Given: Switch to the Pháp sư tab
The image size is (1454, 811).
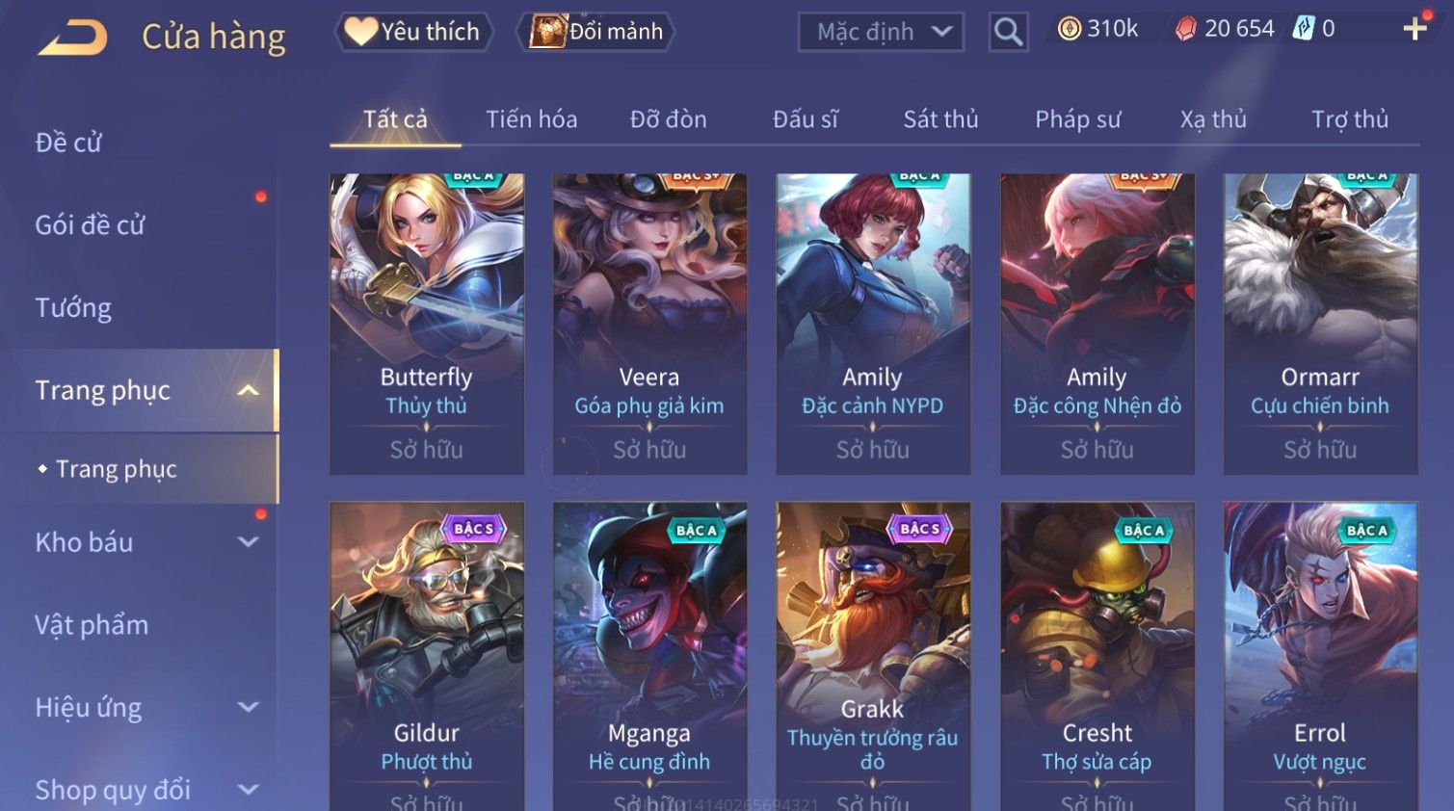Looking at the screenshot, I should [1077, 119].
